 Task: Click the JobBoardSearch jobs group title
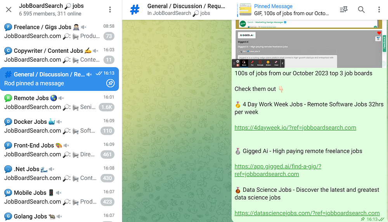click(x=51, y=6)
